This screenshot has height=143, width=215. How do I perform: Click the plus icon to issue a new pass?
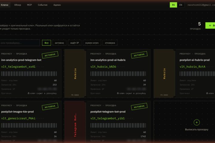click(196, 122)
